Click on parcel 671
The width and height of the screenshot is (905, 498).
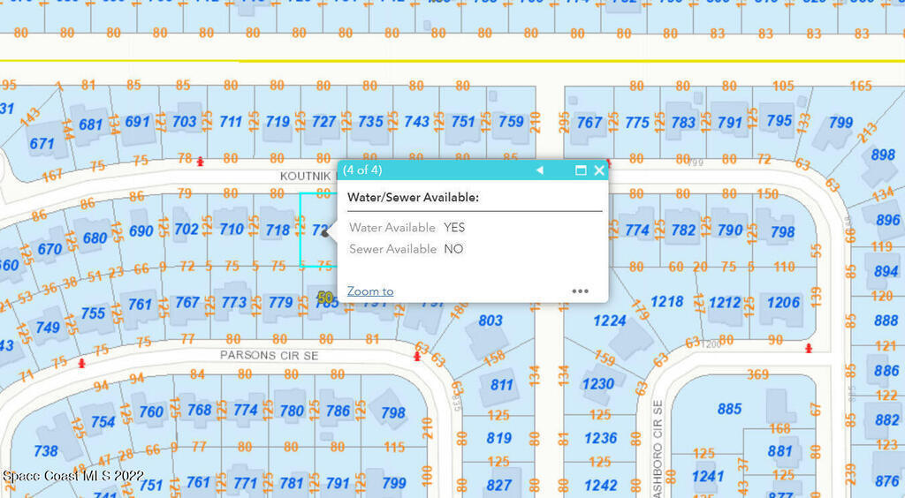(x=42, y=143)
